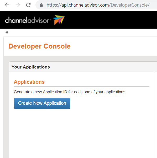Click the divider line under Applications heading
This screenshot has width=157, height=158.
(x=82, y=86)
